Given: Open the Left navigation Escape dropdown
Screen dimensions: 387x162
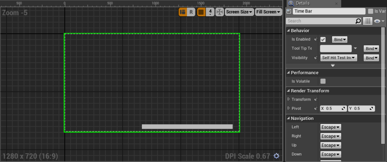Looking at the screenshot, I should coord(331,127).
